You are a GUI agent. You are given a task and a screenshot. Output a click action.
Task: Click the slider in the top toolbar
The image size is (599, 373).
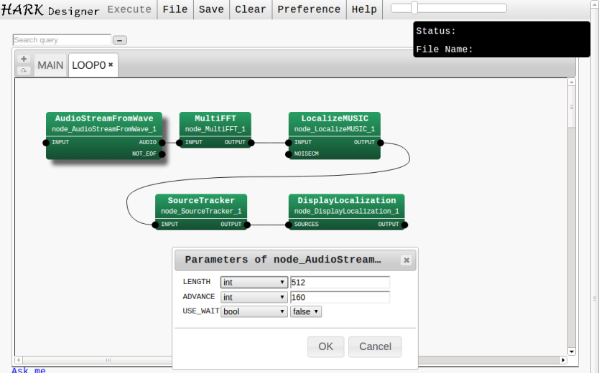415,8
